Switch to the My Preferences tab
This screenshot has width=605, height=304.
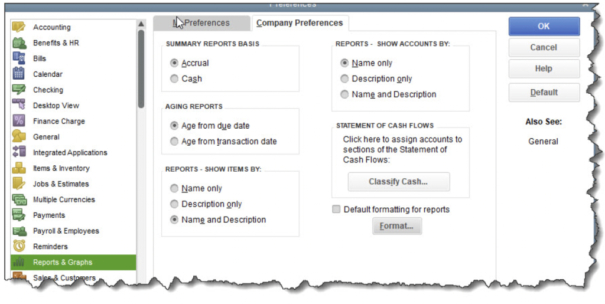click(x=201, y=23)
